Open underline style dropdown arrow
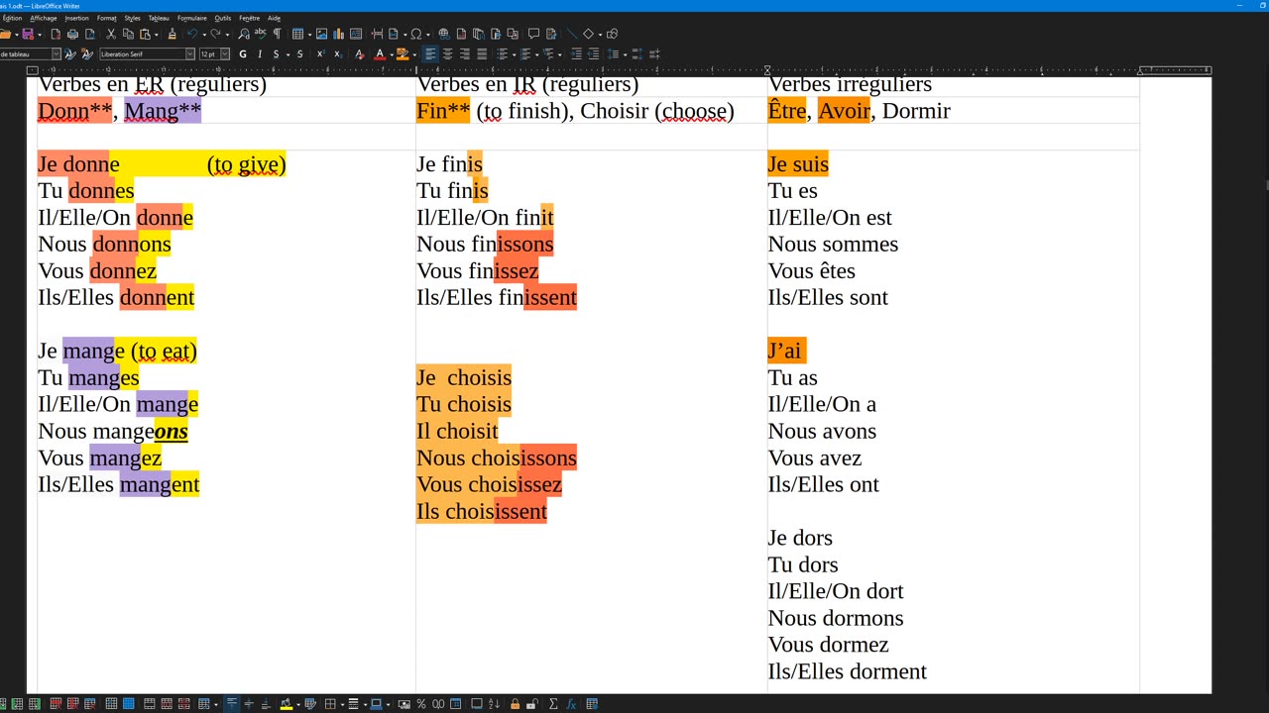 click(x=287, y=53)
